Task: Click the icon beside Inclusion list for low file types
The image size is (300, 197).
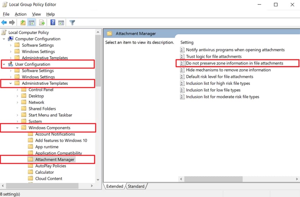Action: pyautogui.click(x=182, y=90)
